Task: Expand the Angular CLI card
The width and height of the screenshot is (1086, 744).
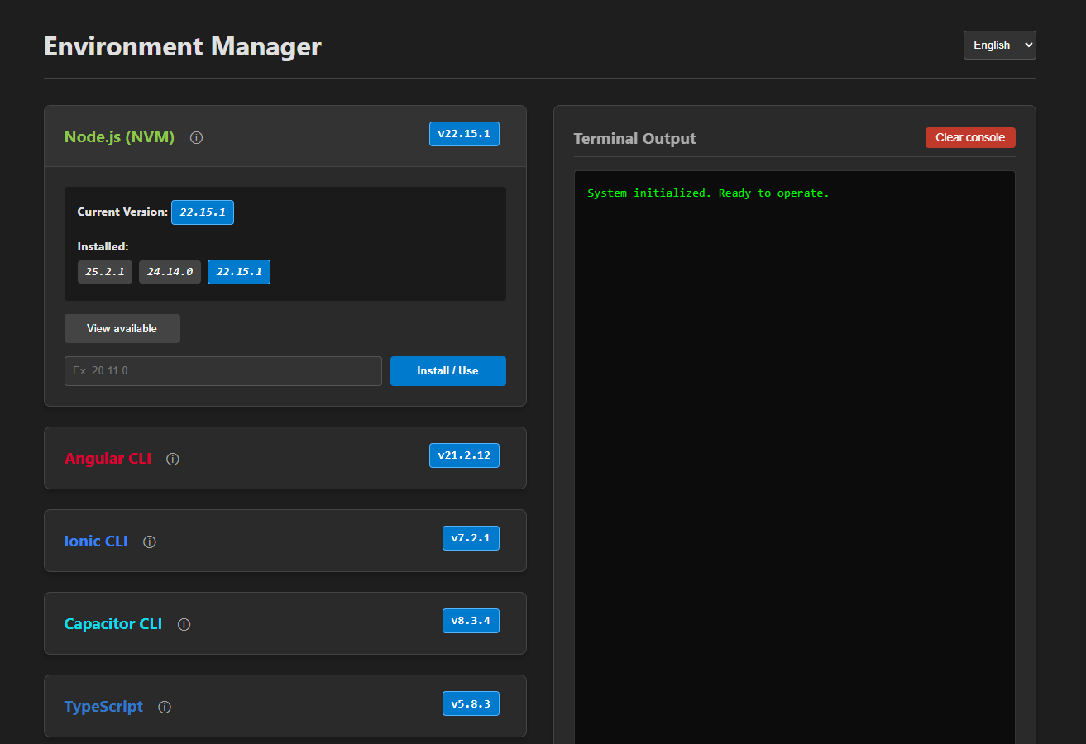Action: coord(285,458)
